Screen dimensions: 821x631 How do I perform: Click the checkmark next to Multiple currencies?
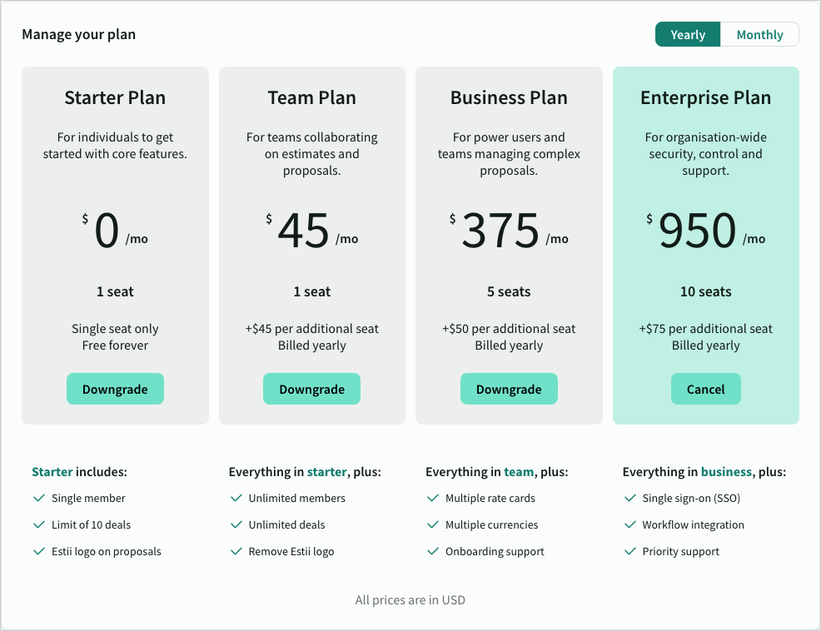[x=433, y=524]
